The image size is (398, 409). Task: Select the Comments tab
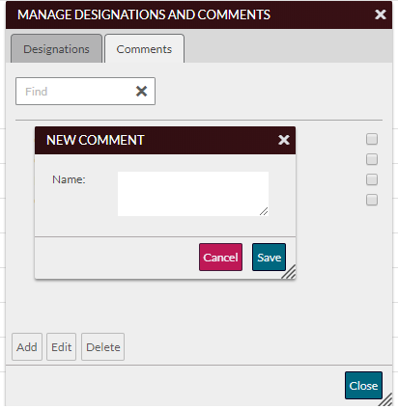[x=144, y=49]
